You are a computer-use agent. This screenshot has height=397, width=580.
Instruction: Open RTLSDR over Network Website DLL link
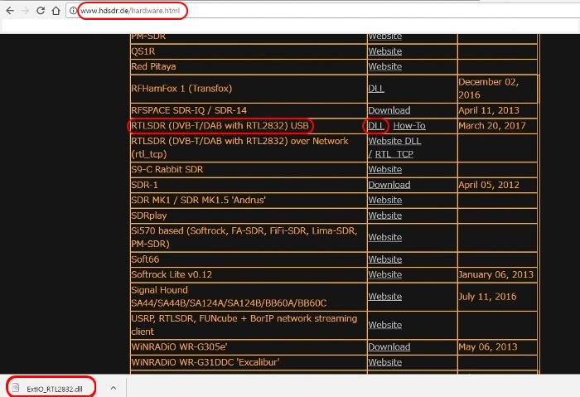pyautogui.click(x=394, y=141)
